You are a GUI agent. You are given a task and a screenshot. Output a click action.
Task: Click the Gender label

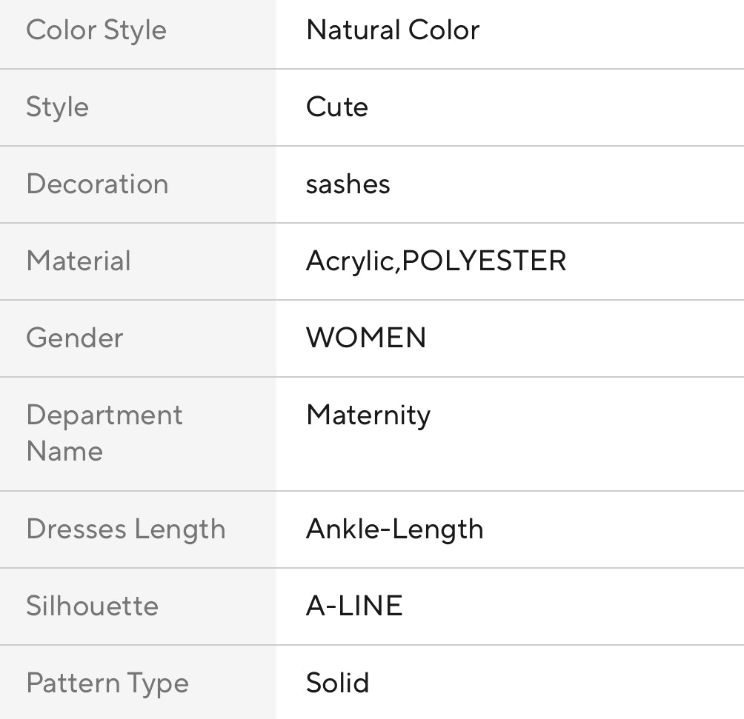[74, 338]
